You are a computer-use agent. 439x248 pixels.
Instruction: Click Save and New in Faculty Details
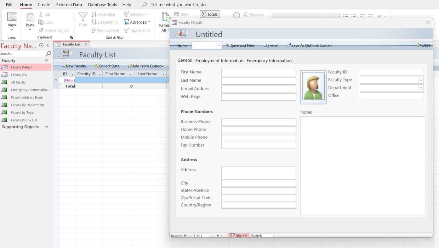pos(241,45)
